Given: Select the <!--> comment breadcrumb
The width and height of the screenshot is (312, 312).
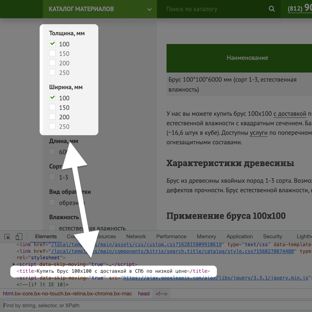Looking at the screenshot, I should (x=161, y=294).
